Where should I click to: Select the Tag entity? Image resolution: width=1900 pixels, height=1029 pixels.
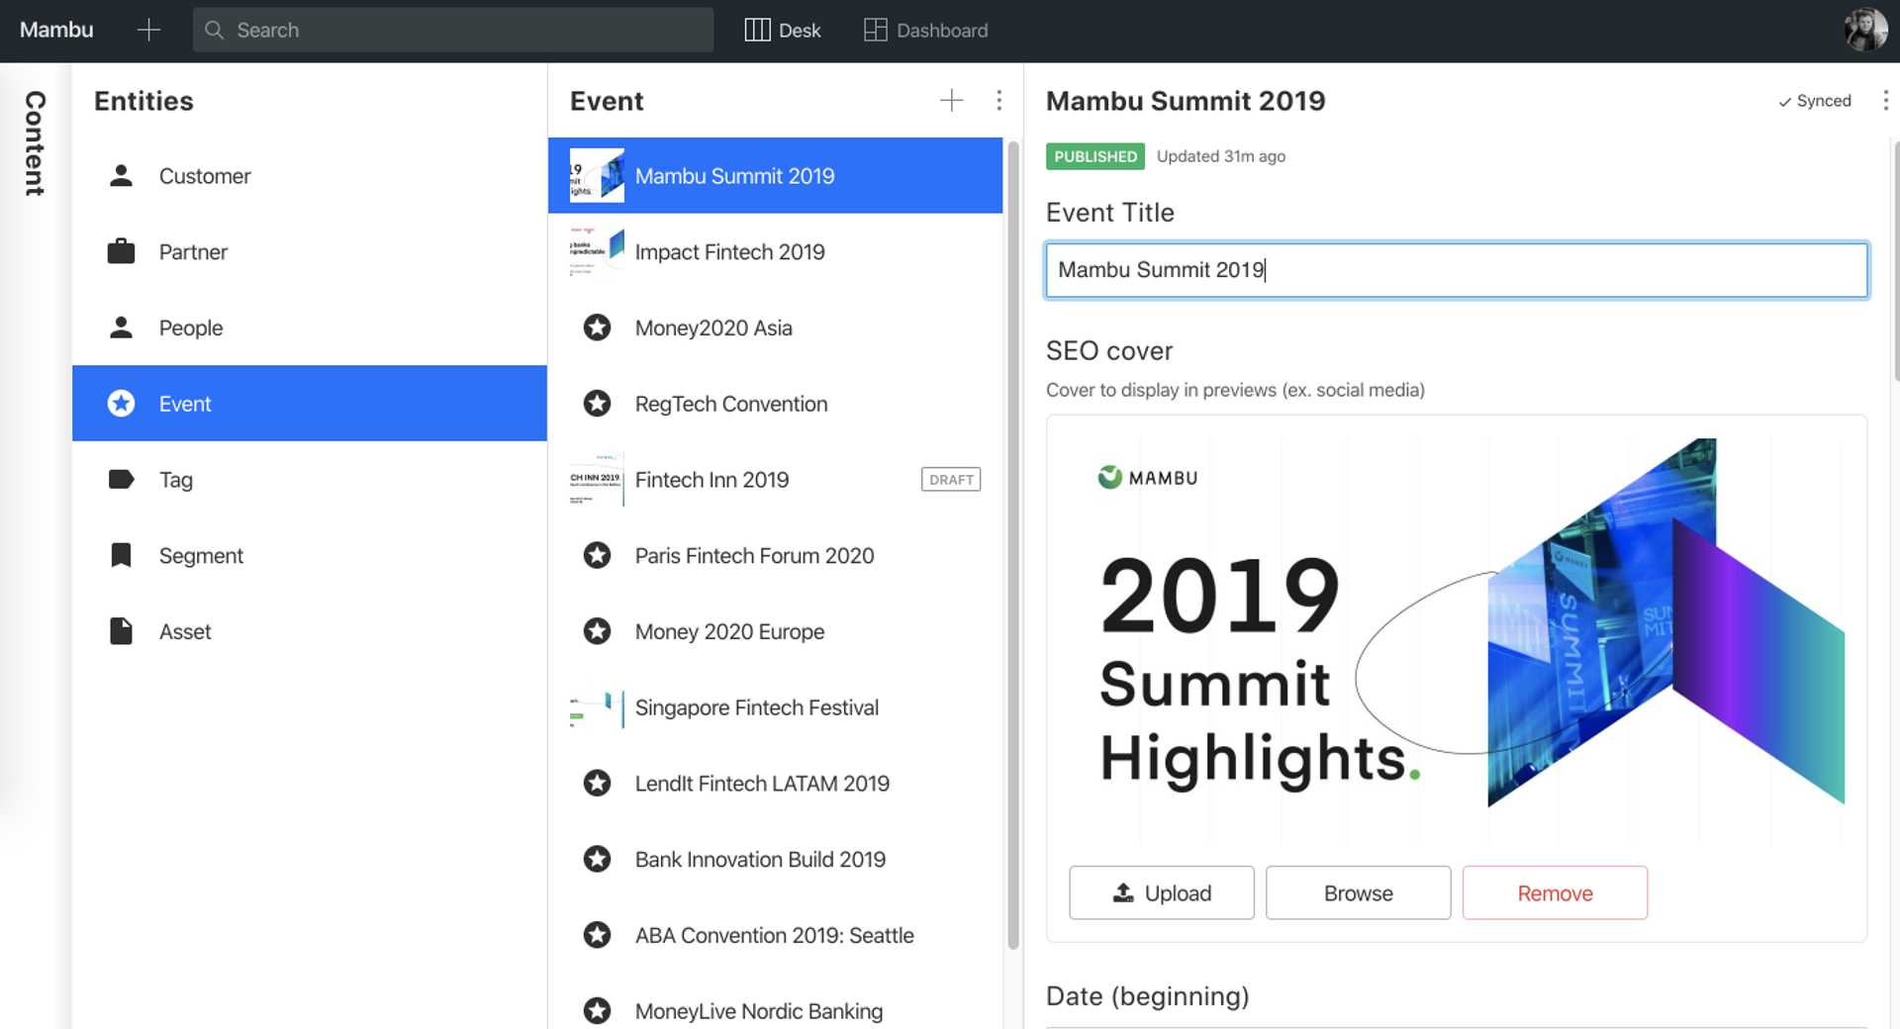310,480
